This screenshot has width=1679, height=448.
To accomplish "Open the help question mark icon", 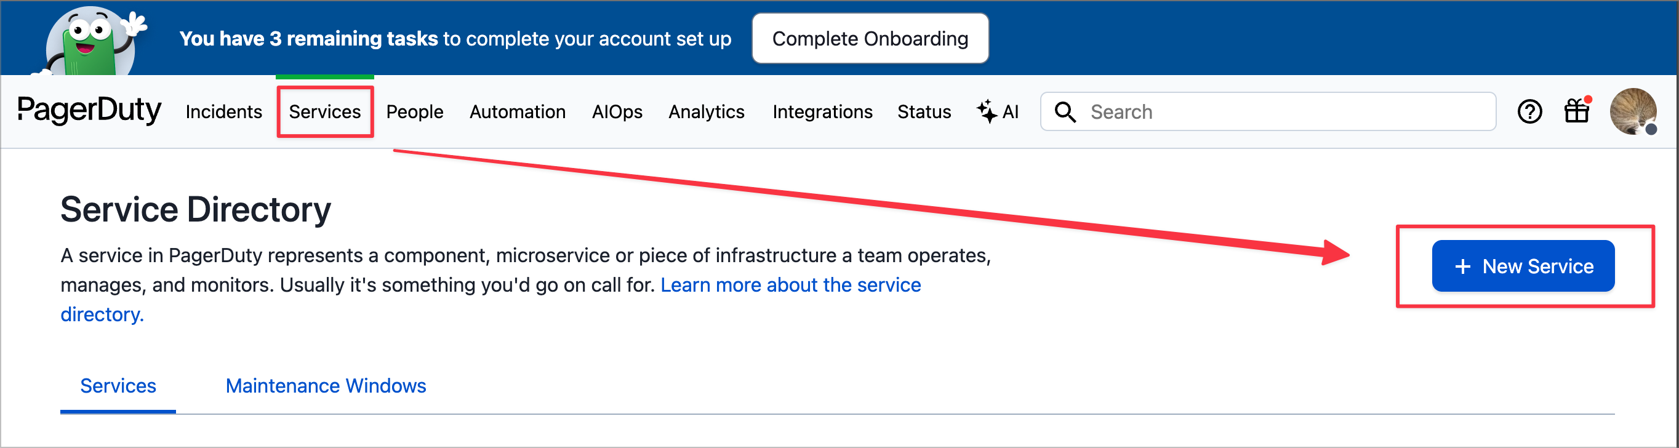I will tap(1529, 111).
